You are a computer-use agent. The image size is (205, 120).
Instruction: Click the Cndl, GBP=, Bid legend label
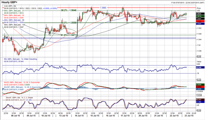tap(10, 6)
